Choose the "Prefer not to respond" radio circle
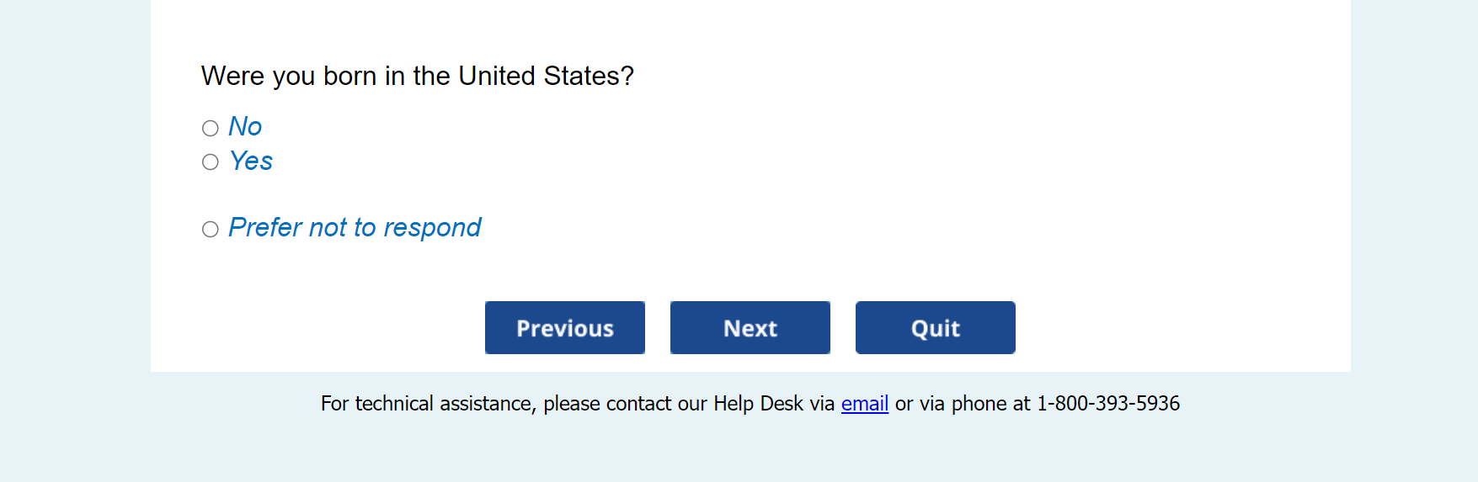The image size is (1478, 482). [x=211, y=229]
